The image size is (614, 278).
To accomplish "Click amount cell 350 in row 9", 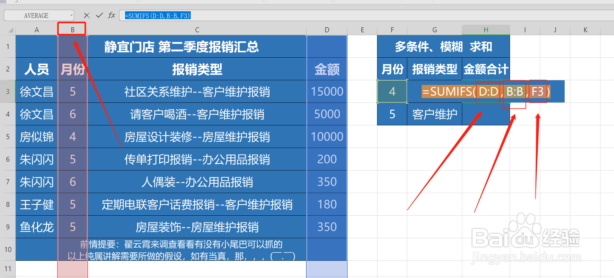I will 327,227.
